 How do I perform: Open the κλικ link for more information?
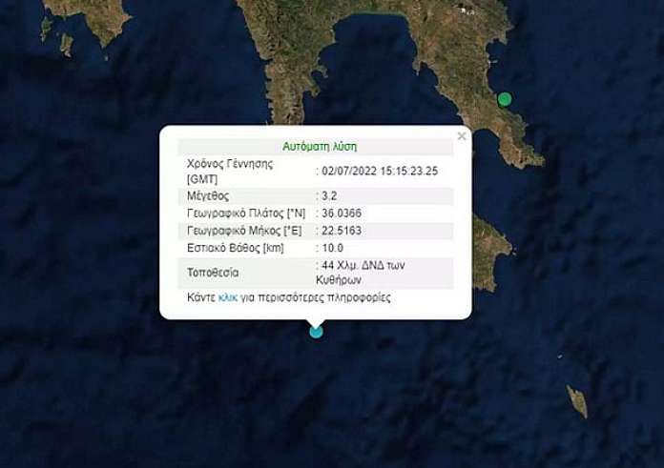point(227,297)
